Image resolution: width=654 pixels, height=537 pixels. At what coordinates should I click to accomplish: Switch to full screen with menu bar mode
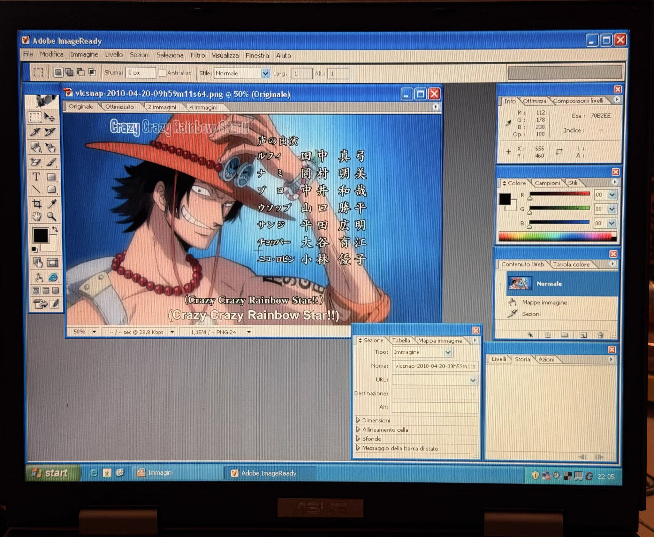point(46,290)
